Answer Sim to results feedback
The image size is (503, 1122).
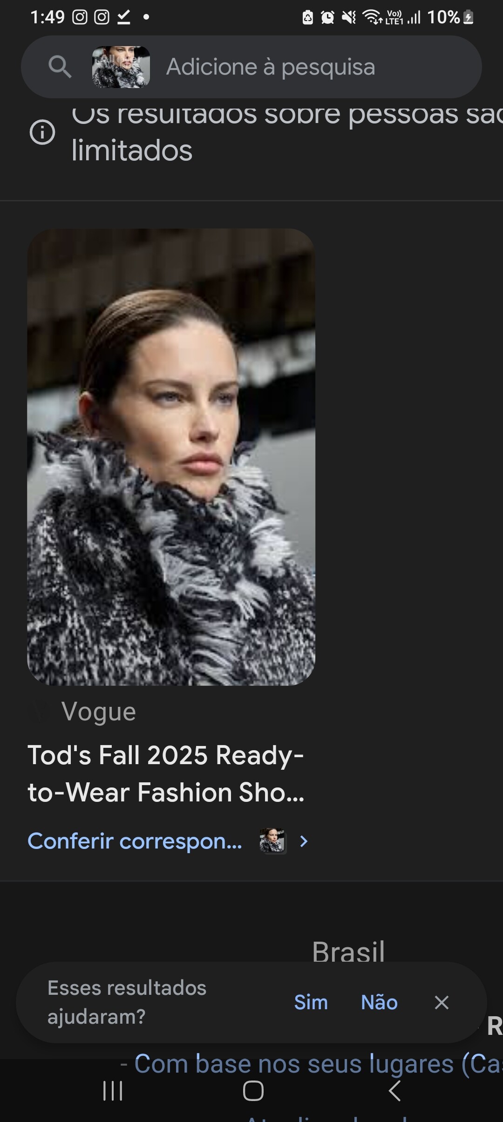coord(311,1002)
